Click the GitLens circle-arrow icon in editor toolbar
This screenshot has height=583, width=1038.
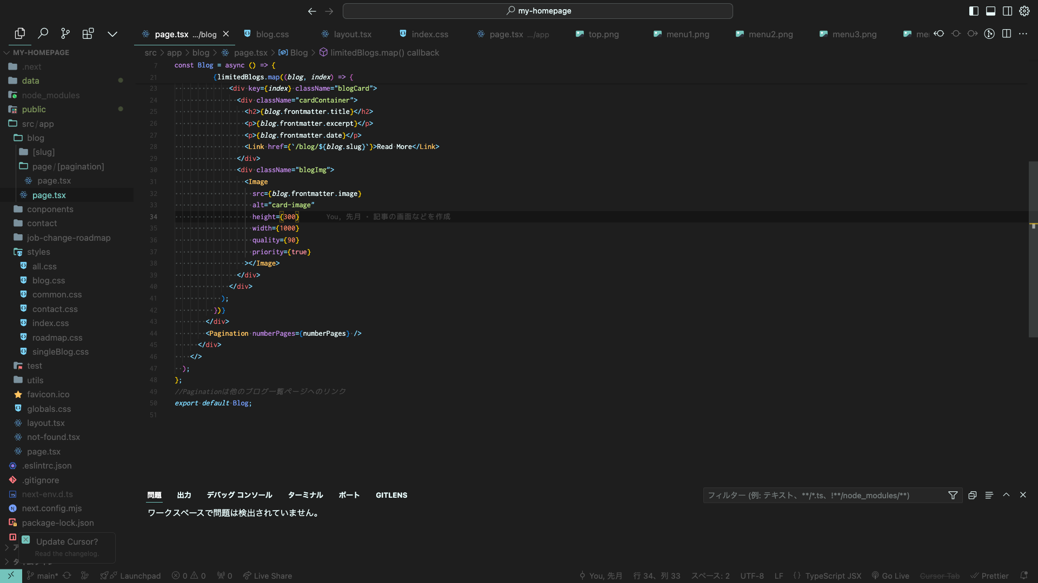click(989, 33)
